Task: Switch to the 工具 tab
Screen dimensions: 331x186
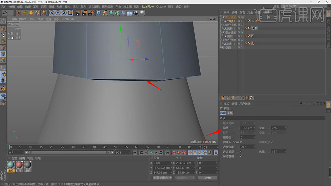Action: [230, 113]
